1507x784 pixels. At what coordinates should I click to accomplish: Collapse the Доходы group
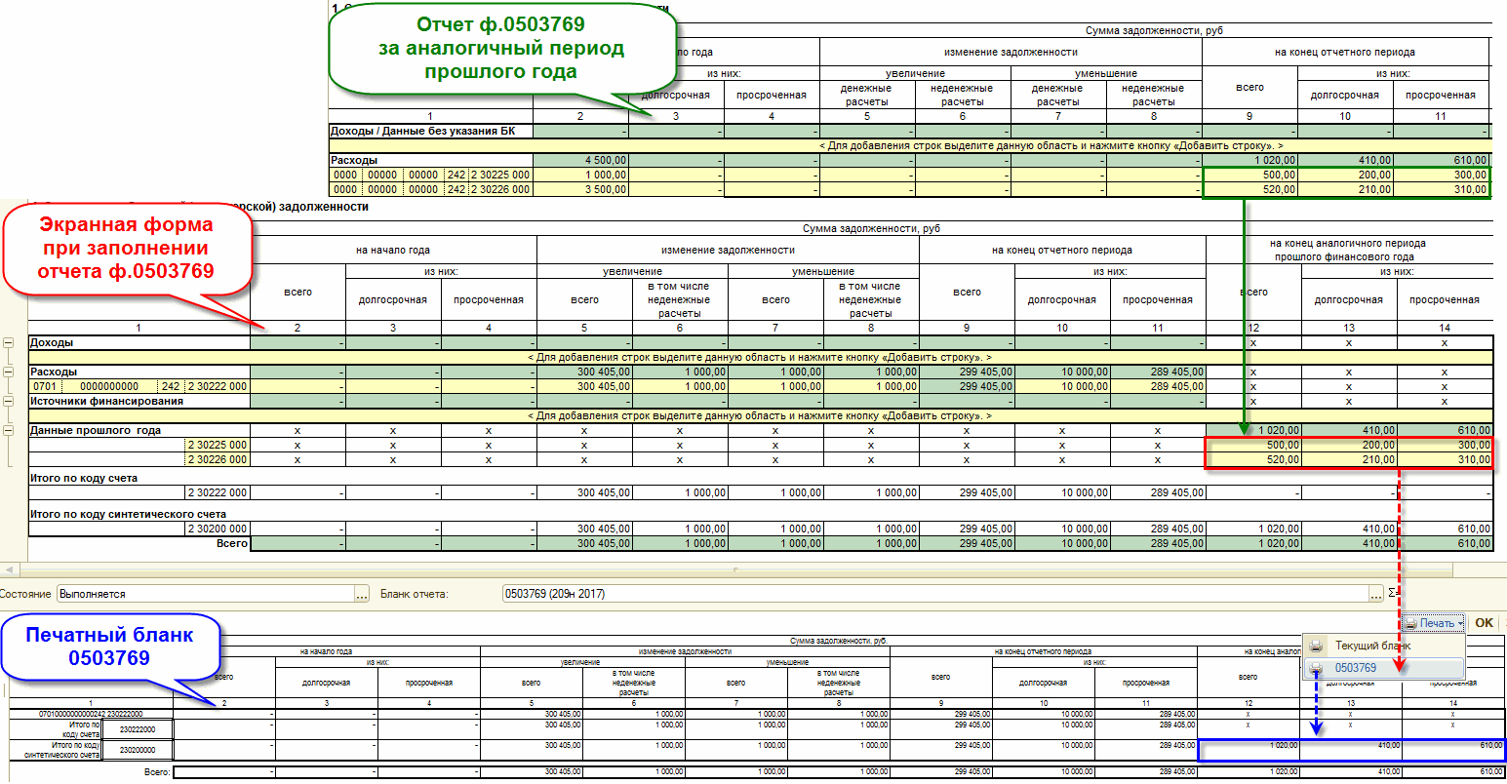point(9,343)
